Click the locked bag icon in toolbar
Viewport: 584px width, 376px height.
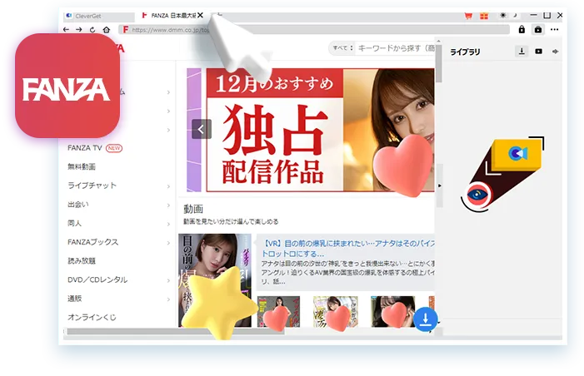coord(538,29)
